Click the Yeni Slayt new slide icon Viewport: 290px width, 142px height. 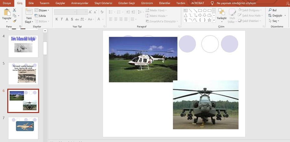[x=29, y=11]
